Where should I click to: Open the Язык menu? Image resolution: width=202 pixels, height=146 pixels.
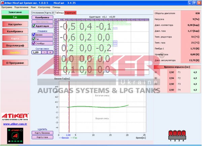[x=33, y=7]
